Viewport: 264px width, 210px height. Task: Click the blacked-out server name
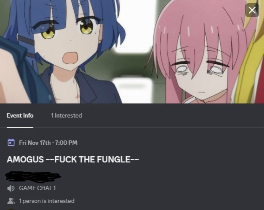pos(33,177)
